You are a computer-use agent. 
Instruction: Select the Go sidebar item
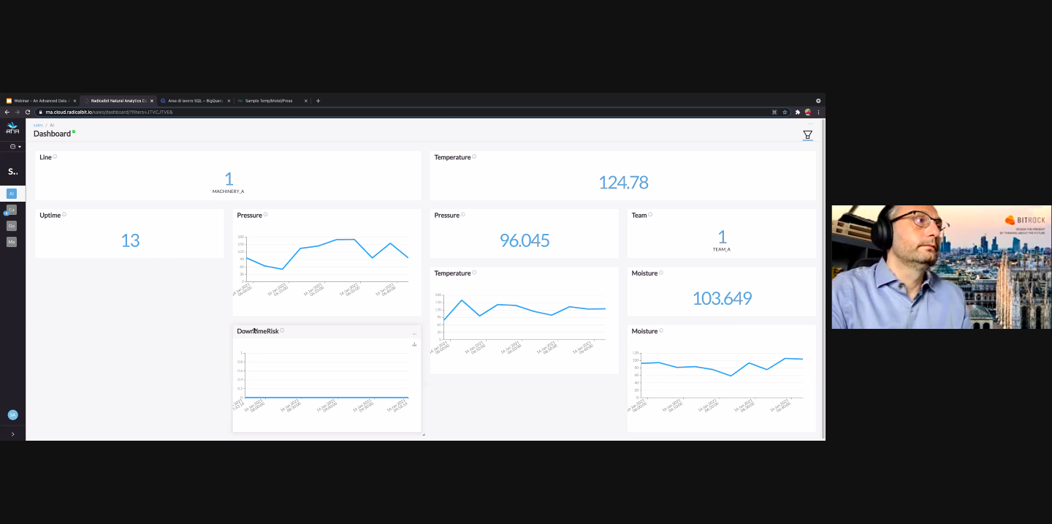(12, 226)
